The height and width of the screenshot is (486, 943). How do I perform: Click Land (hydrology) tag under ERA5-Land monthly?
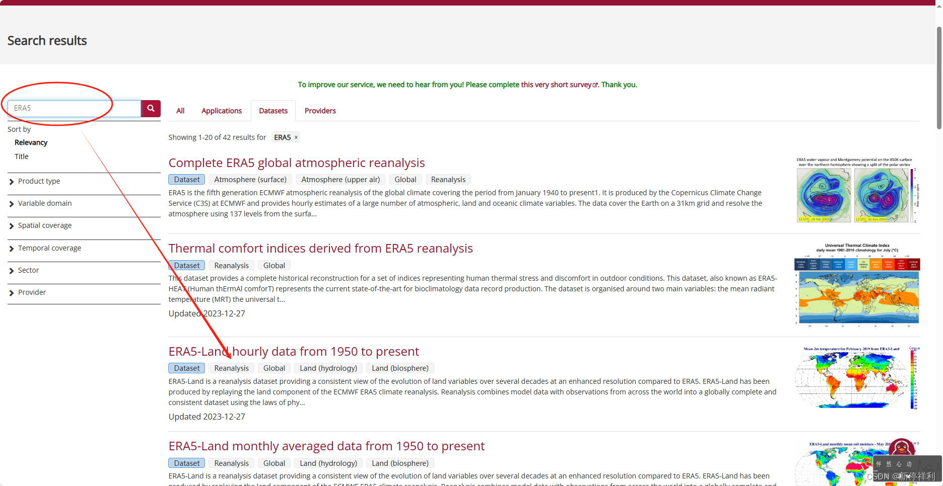(328, 463)
